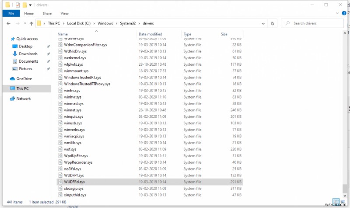This screenshot has width=350, height=208.
Task: Sort by Size column header
Action: tap(224, 34)
